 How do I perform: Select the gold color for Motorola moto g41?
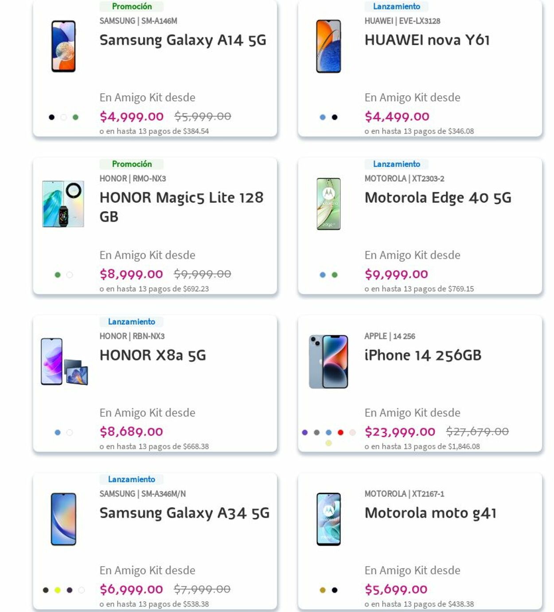pos(323,590)
